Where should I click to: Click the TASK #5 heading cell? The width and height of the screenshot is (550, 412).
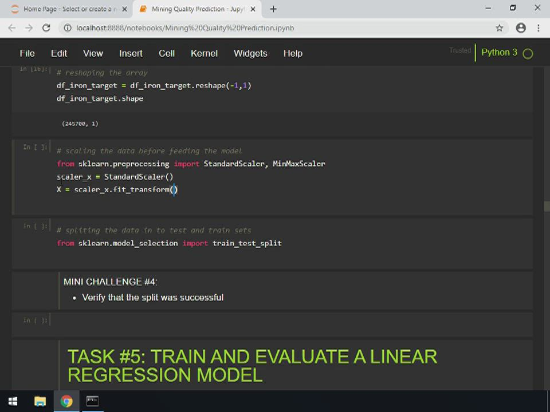pos(252,366)
